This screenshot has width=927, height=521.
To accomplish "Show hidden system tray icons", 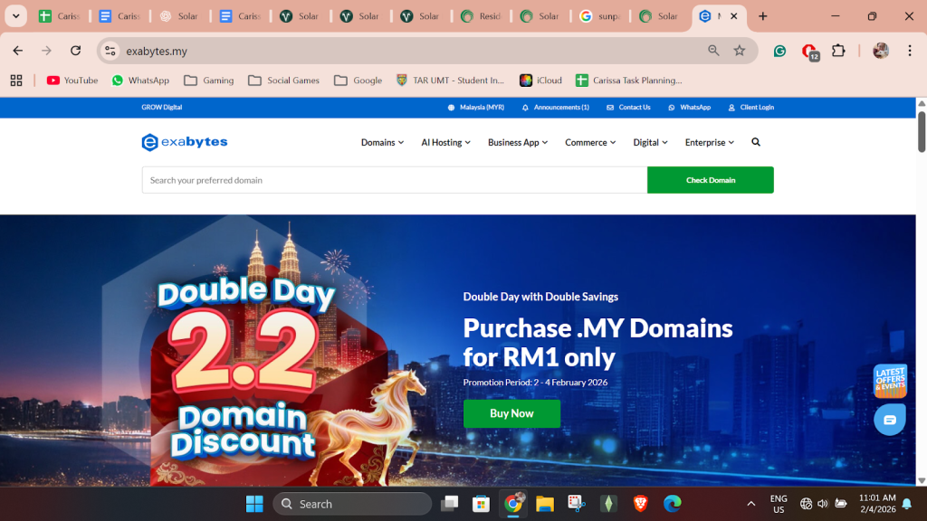I will click(750, 504).
